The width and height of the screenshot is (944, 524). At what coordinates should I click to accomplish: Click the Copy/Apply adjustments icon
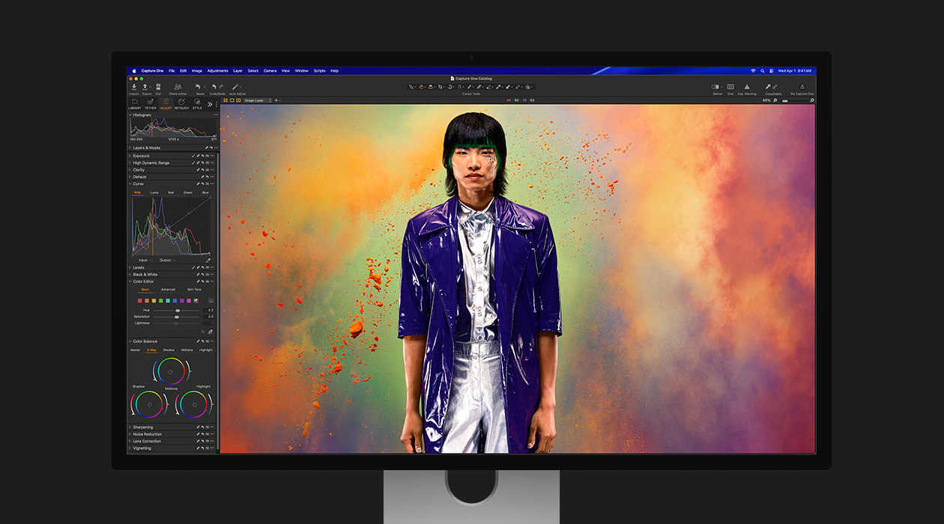tap(770, 86)
